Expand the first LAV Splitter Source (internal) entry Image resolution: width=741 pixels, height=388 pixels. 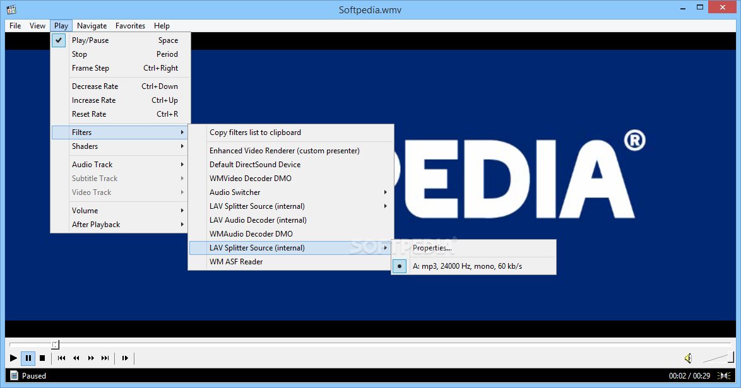[x=290, y=206]
